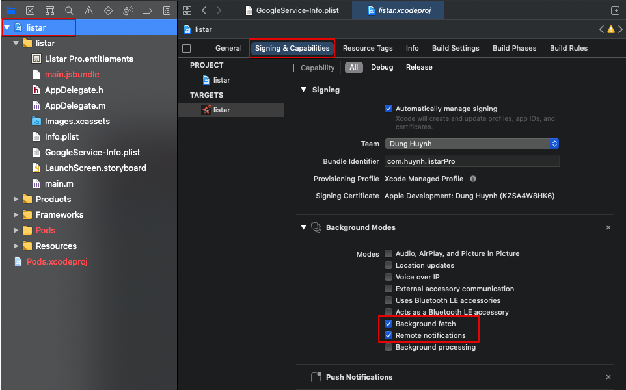Switch to the General tab

coord(228,48)
